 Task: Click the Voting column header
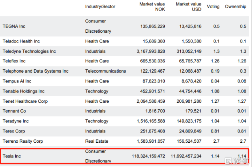click(x=213, y=7)
